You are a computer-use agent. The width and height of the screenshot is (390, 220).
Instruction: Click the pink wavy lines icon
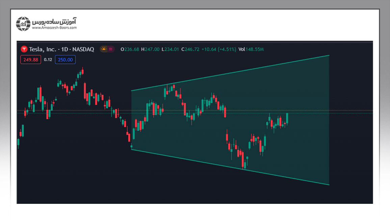pos(110,49)
